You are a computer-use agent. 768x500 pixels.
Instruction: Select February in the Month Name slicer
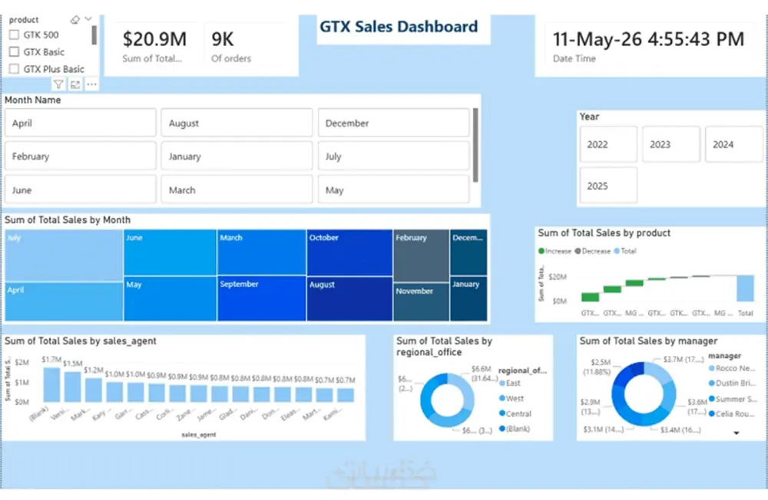81,156
